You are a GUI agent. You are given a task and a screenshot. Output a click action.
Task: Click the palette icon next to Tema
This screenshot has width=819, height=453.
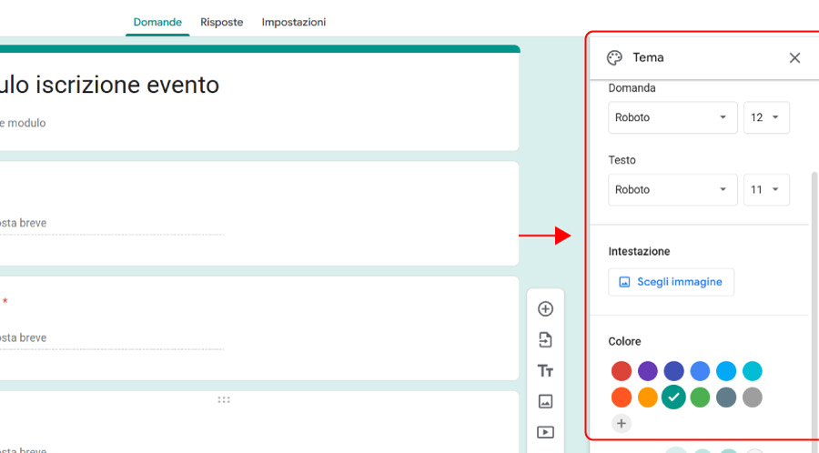tap(614, 58)
